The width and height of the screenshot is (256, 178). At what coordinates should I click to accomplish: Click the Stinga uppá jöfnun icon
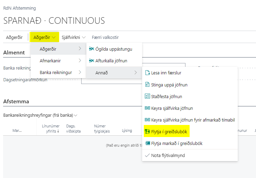tap(148, 85)
